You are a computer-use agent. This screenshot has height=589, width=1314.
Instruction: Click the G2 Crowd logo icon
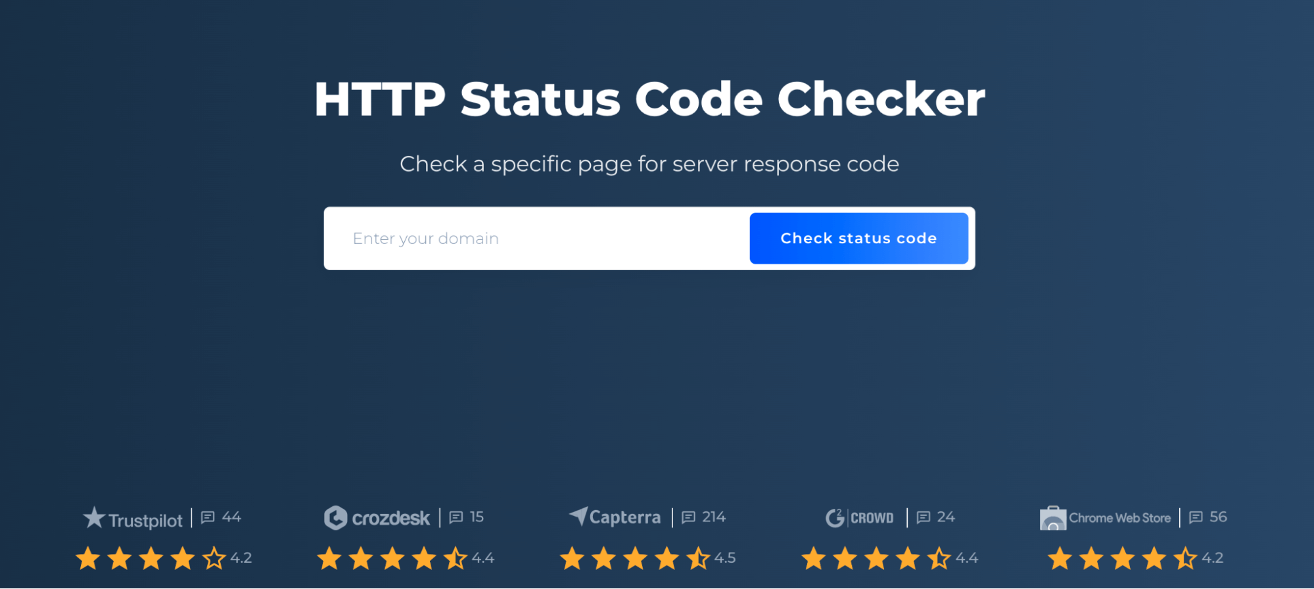(835, 517)
